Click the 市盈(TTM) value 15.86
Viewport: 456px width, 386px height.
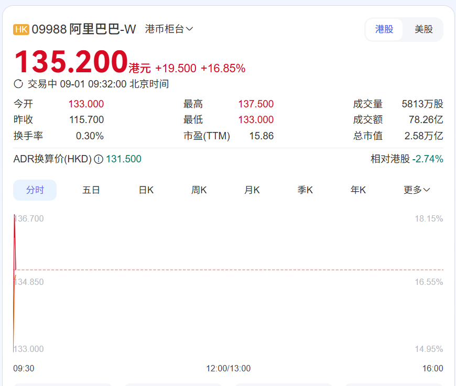pyautogui.click(x=262, y=136)
